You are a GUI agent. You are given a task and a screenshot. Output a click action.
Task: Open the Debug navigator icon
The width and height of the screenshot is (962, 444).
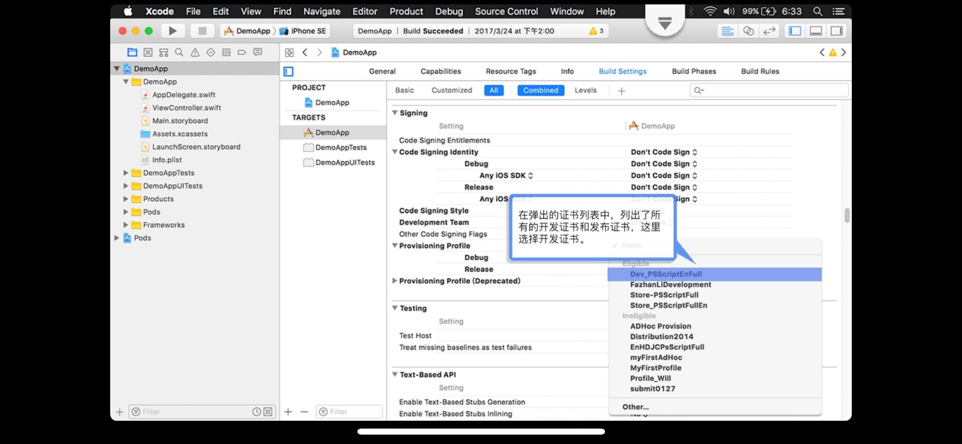(x=226, y=52)
